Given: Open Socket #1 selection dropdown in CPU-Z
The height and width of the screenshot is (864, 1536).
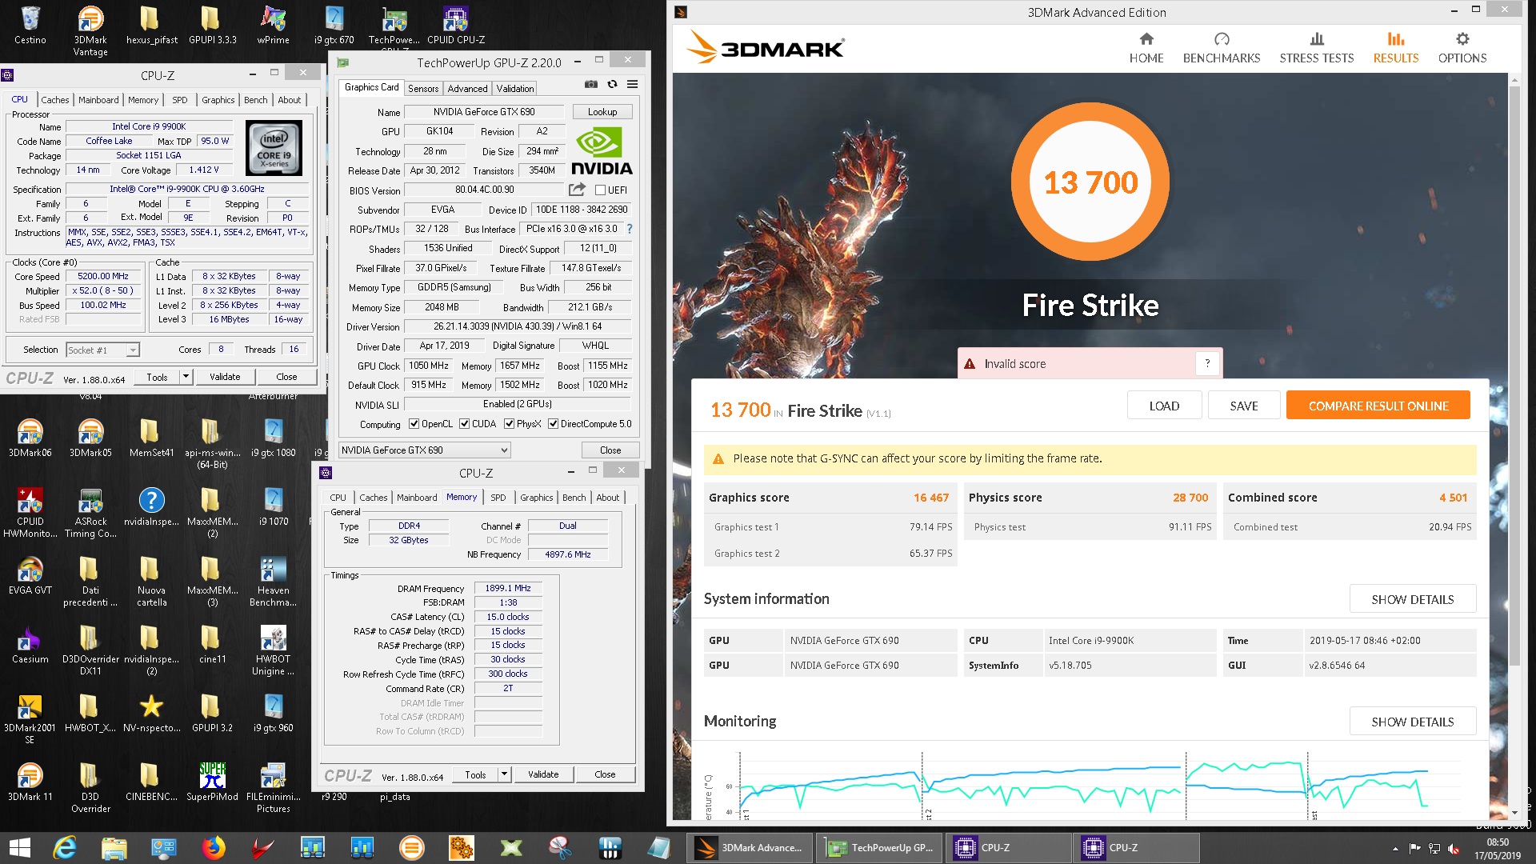Looking at the screenshot, I should (x=102, y=350).
